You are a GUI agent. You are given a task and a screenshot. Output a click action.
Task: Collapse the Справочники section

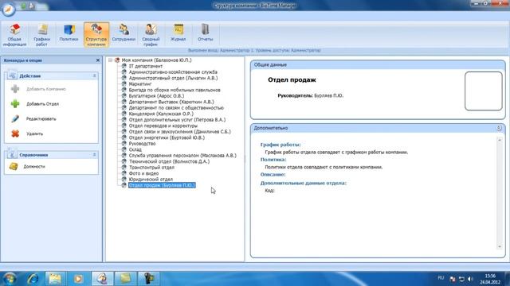[x=94, y=155]
